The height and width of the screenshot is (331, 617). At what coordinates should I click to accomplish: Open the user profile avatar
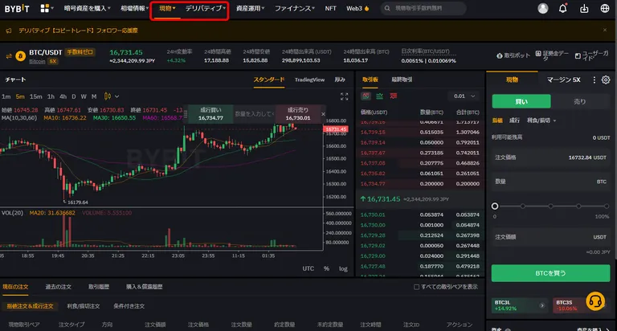point(543,8)
